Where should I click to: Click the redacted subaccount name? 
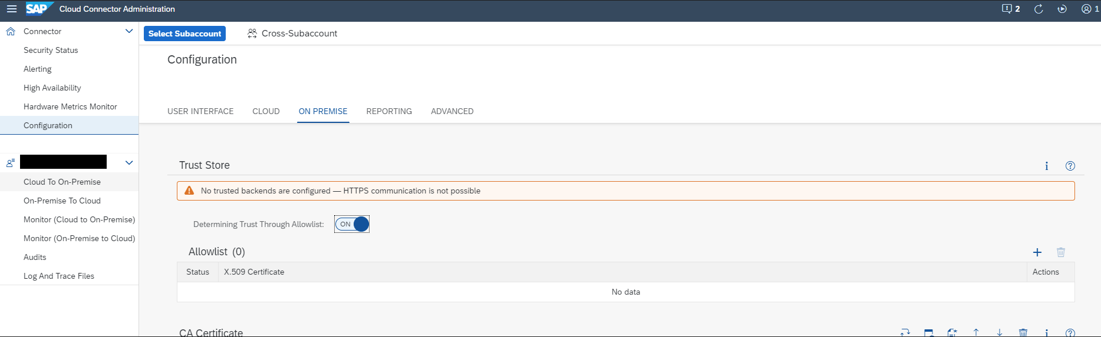(x=63, y=162)
